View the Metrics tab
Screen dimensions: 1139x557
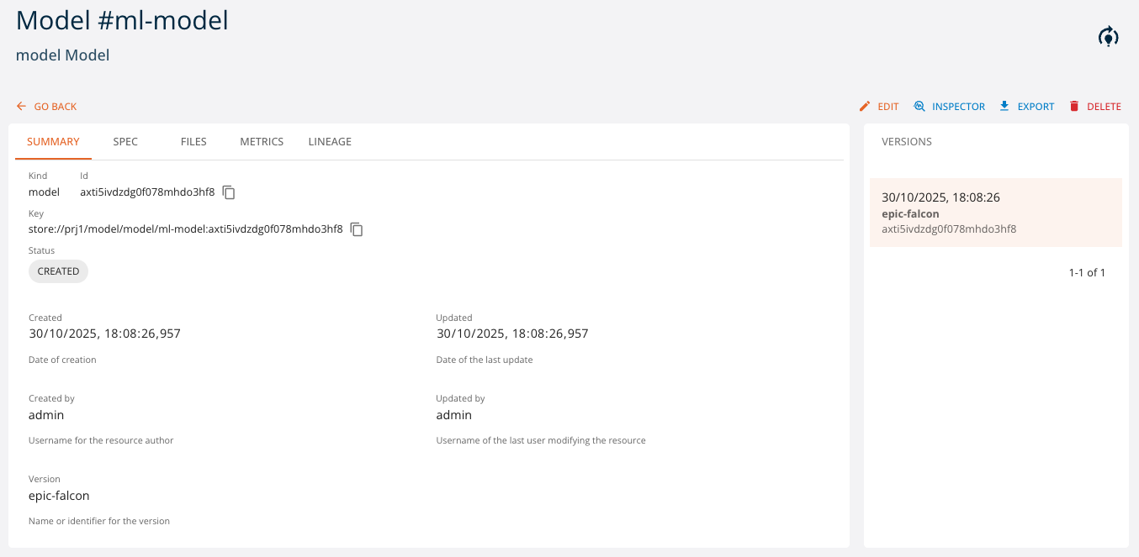262,142
